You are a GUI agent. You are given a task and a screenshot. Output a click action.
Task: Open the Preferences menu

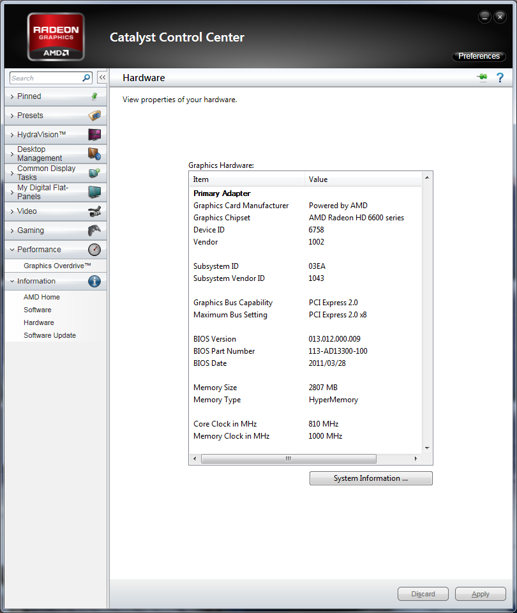click(479, 56)
